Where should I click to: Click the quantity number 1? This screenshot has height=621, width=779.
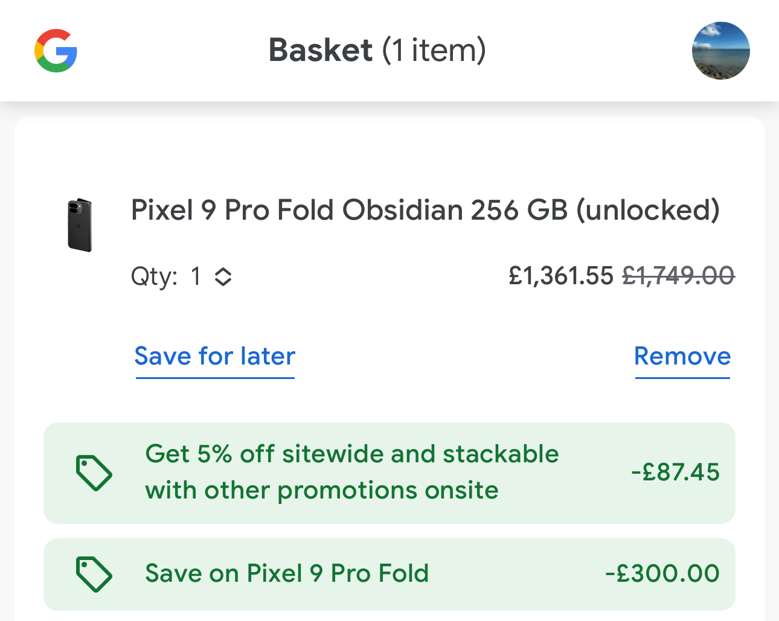(196, 276)
